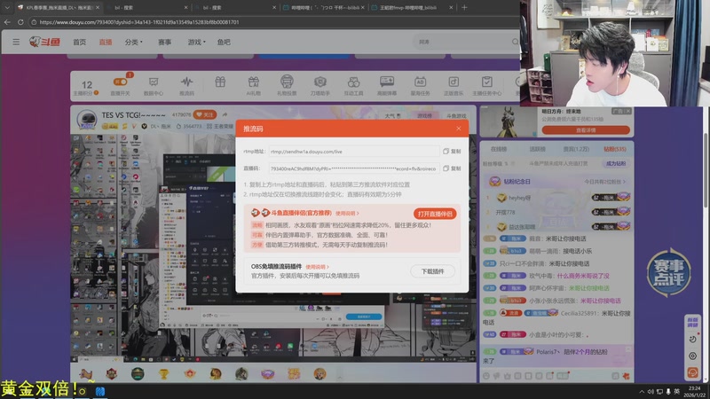The height and width of the screenshot is (399, 710).
Task: Click the share arrow next to 关注
Action: click(x=225, y=115)
